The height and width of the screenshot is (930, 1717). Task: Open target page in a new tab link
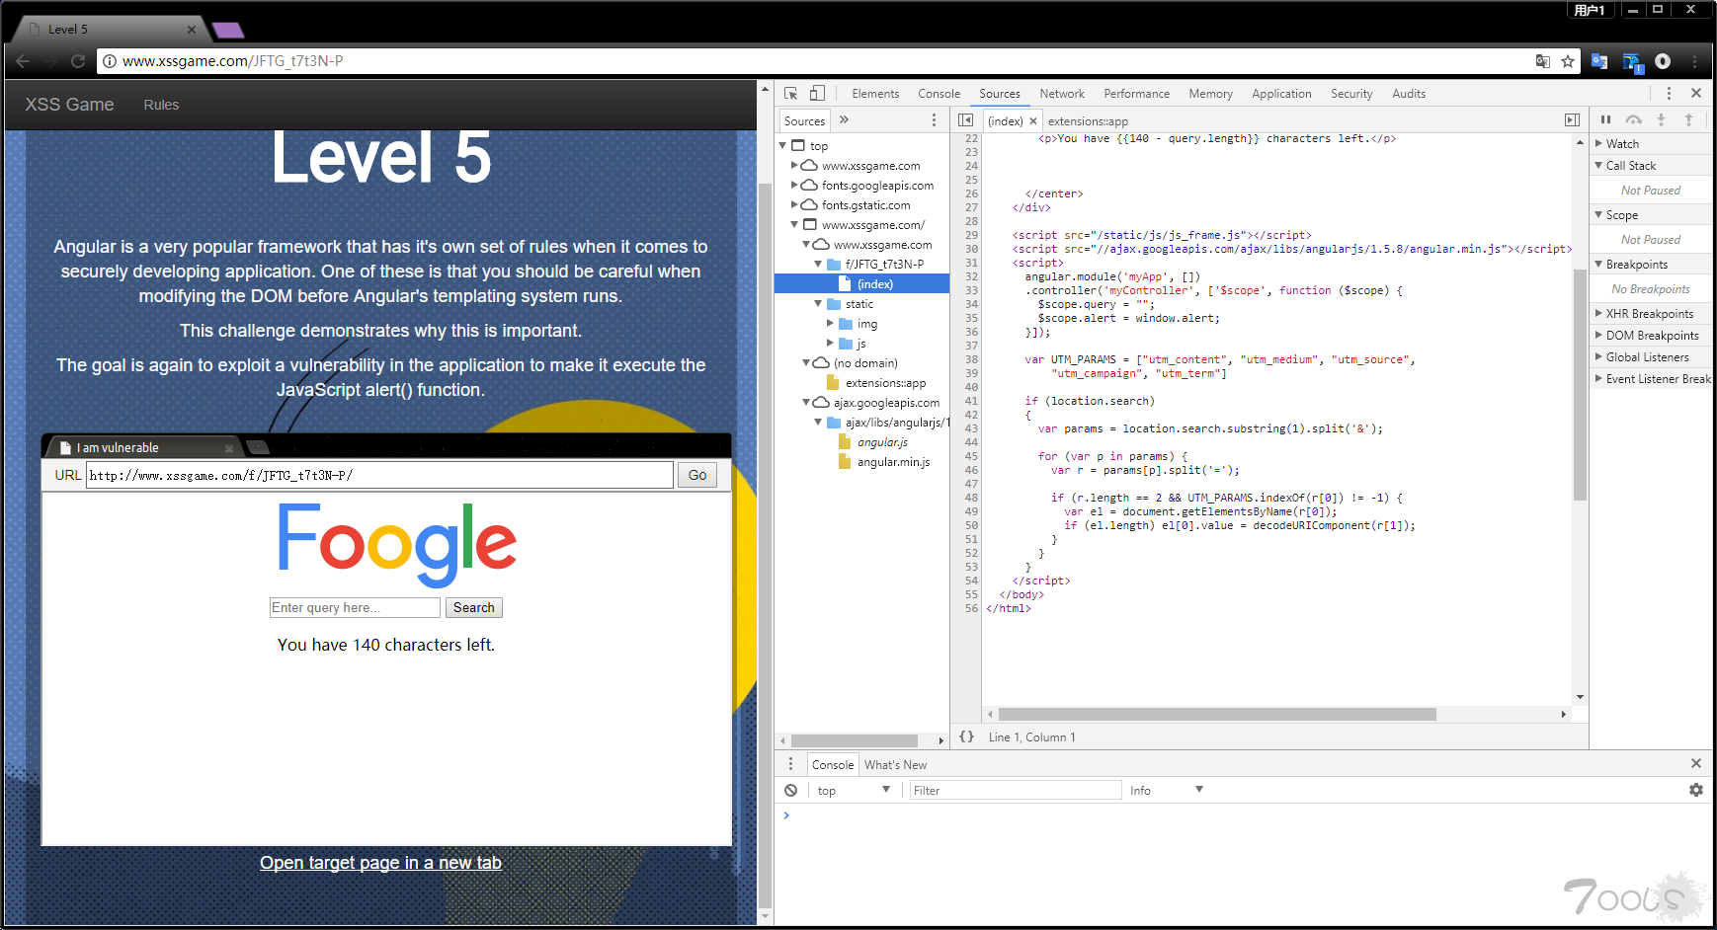point(380,863)
